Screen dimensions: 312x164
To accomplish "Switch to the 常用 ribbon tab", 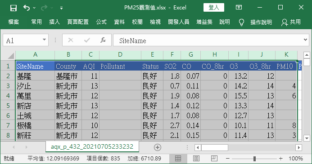I will click(36, 22).
